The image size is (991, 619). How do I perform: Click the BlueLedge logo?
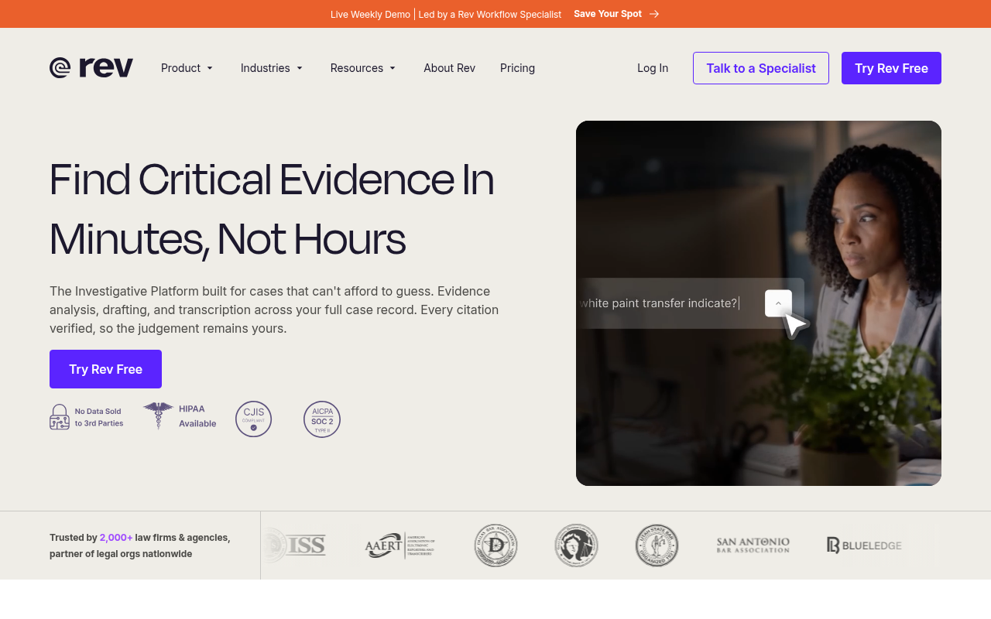click(864, 545)
